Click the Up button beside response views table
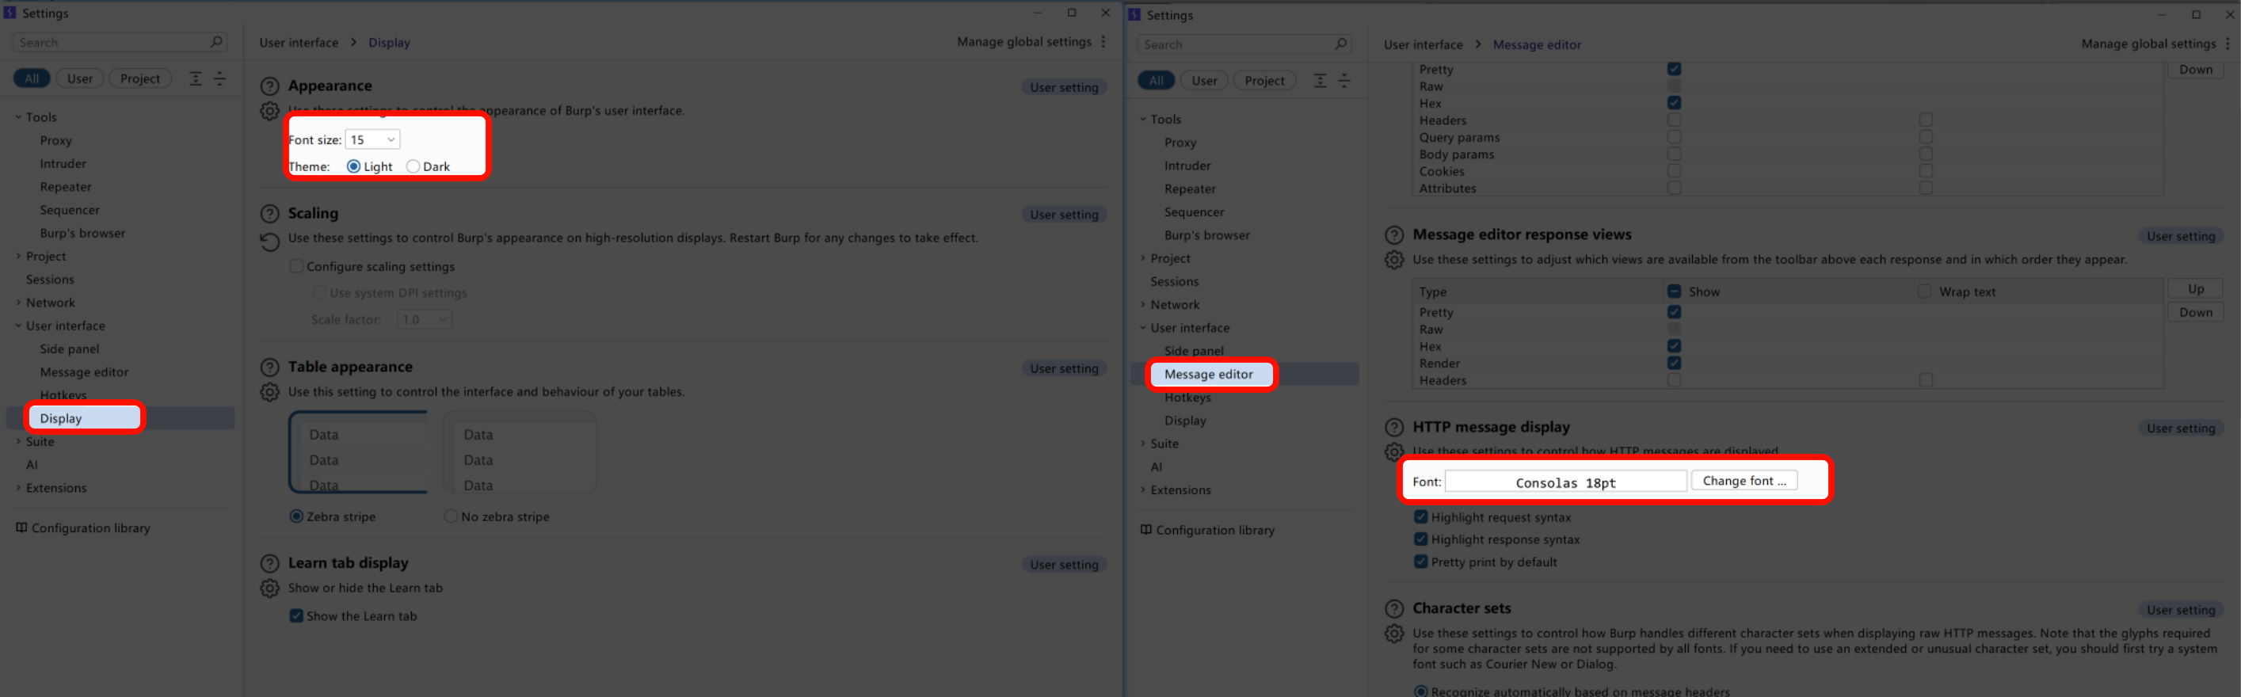The height and width of the screenshot is (697, 2241). (2195, 289)
